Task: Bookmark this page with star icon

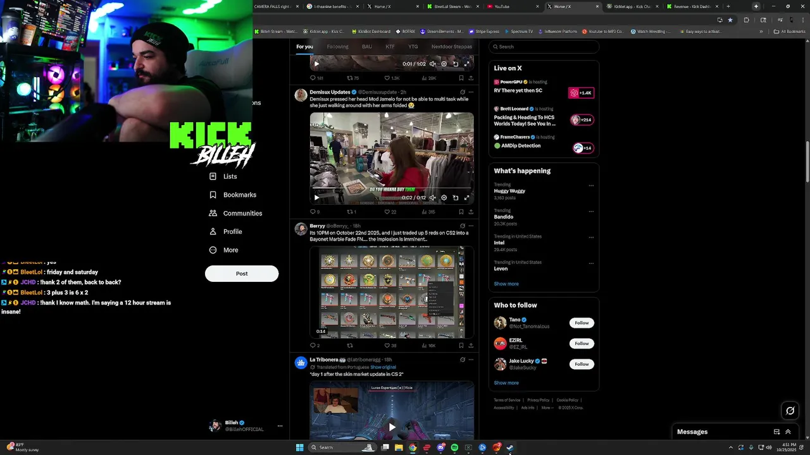Action: (x=730, y=20)
